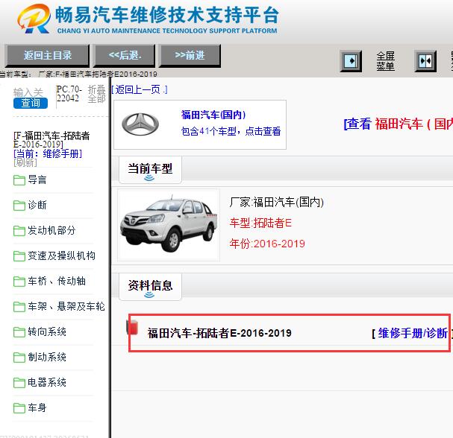The image size is (453, 438).
Task: Click folder icon beside 变速及操纵机构
Action: [x=19, y=256]
